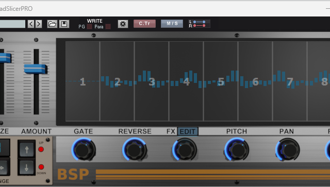330x187 pixels.
Task: Click the PAN knob
Action: point(288,149)
